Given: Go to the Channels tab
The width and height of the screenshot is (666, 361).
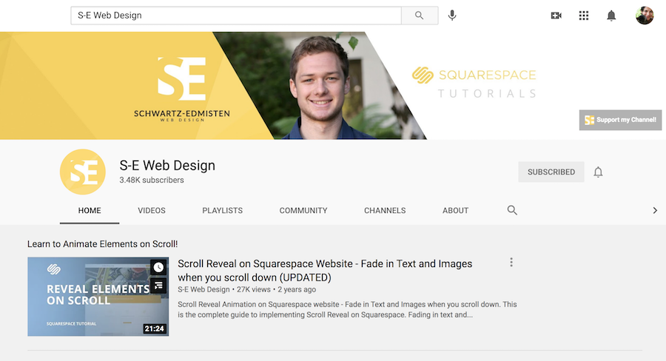Looking at the screenshot, I should click(x=385, y=211).
